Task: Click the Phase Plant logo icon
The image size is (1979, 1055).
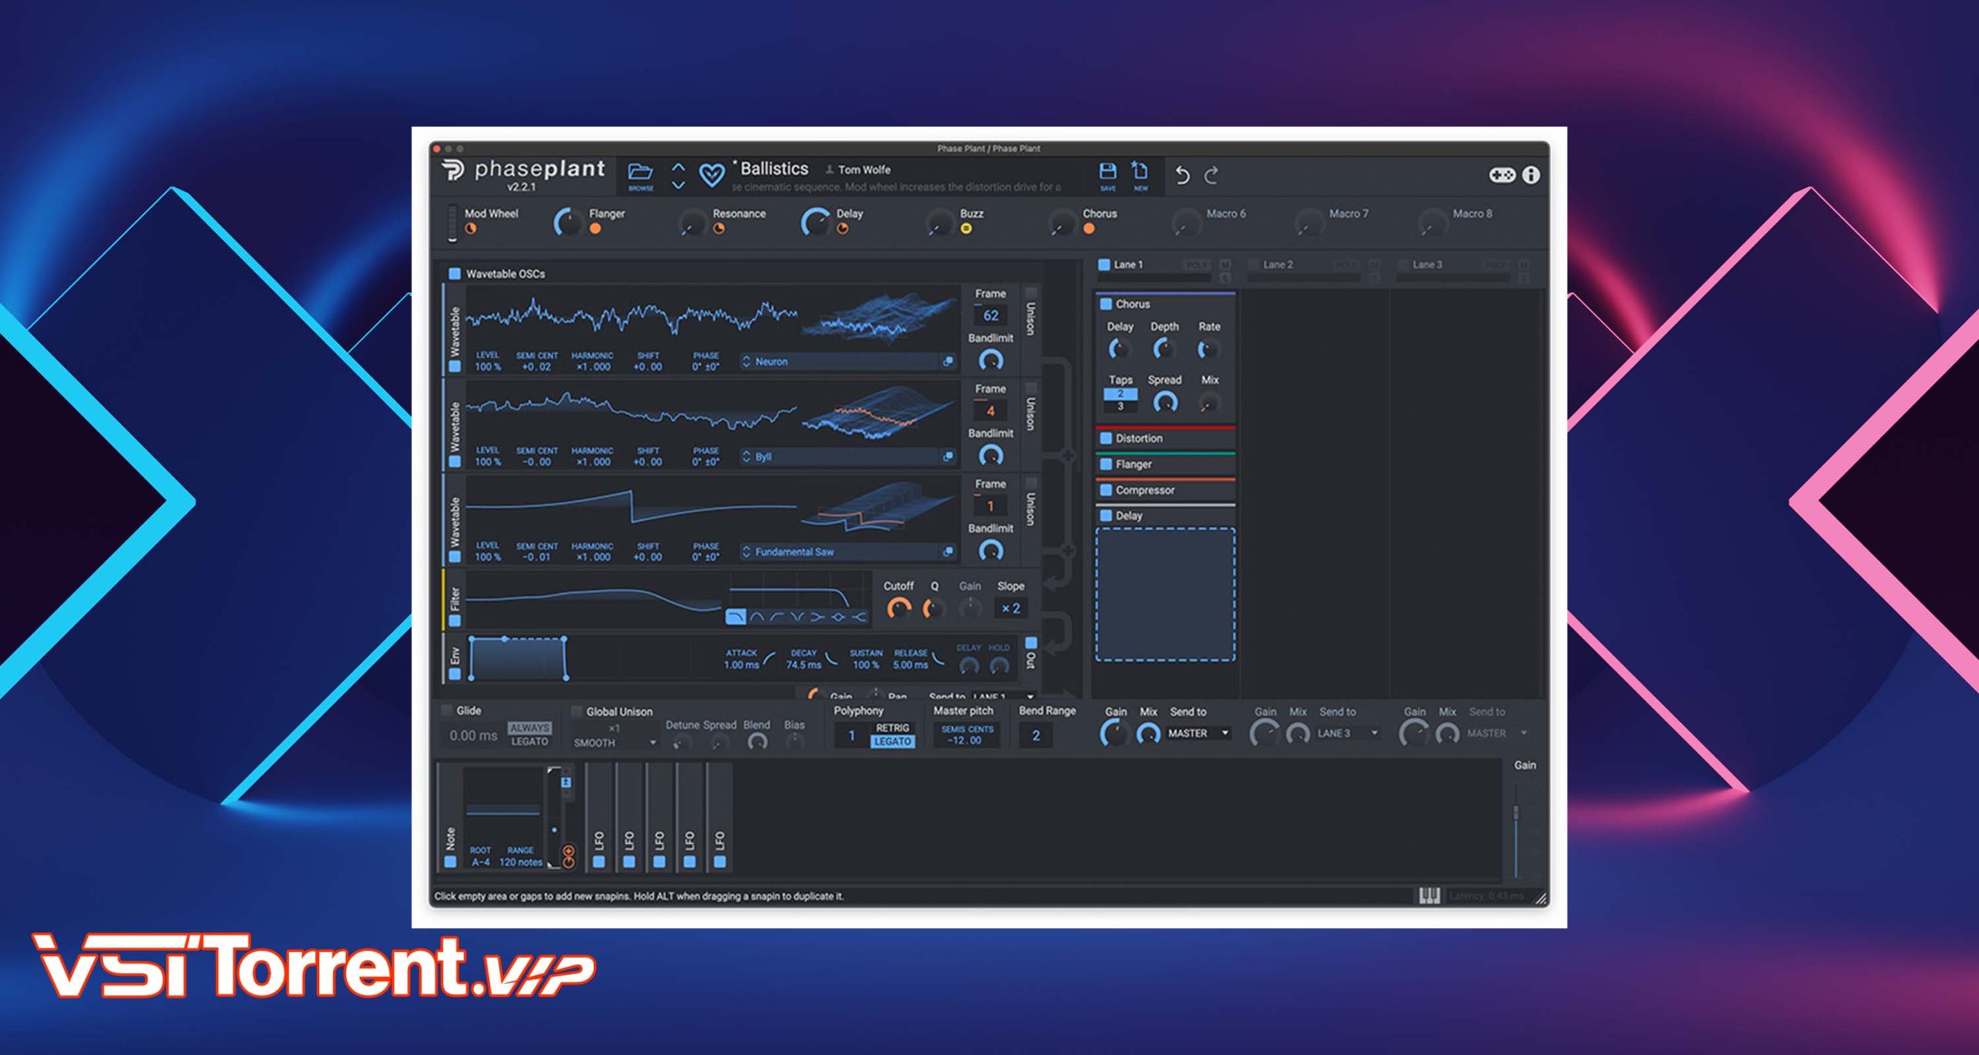Action: click(453, 170)
